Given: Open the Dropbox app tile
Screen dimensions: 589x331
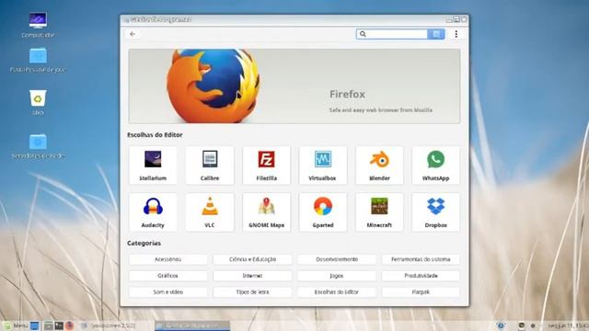Looking at the screenshot, I should pos(435,212).
